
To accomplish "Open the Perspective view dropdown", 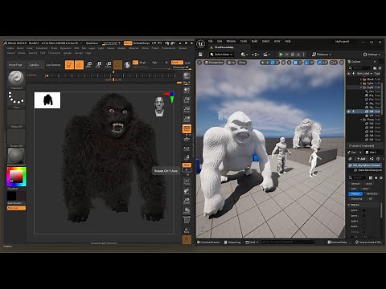I will pos(214,63).
